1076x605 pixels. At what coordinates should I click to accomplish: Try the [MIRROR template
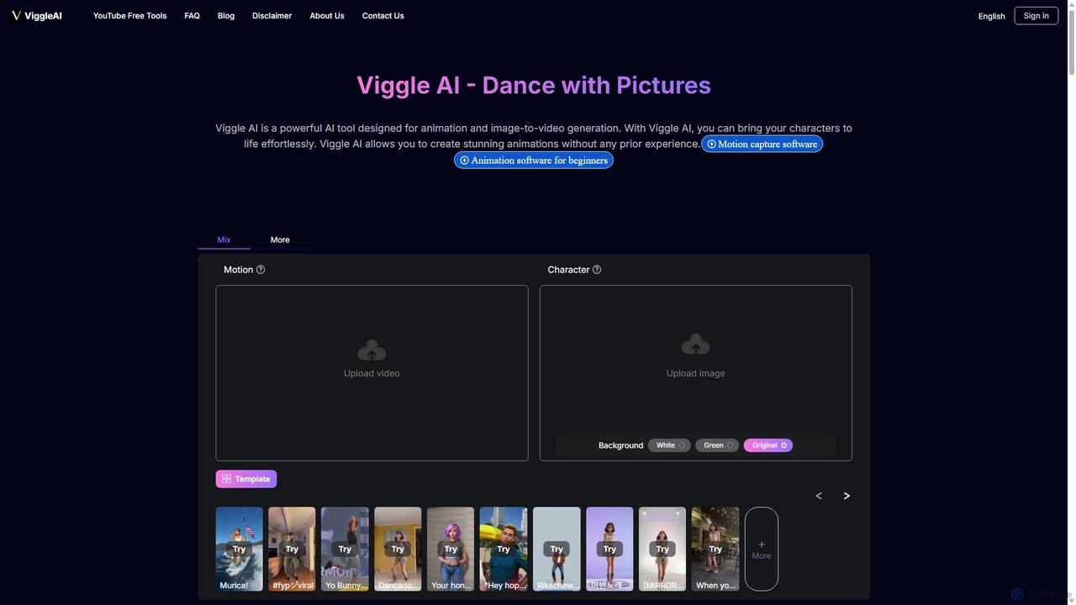[x=662, y=549]
